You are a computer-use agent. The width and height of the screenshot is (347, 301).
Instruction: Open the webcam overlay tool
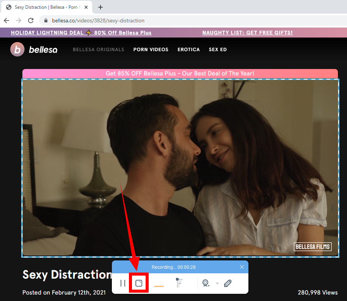[206, 283]
